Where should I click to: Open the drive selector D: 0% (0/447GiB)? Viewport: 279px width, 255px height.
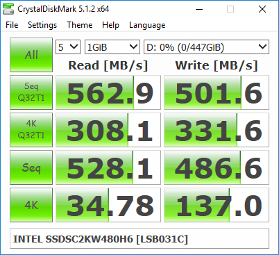click(x=206, y=47)
